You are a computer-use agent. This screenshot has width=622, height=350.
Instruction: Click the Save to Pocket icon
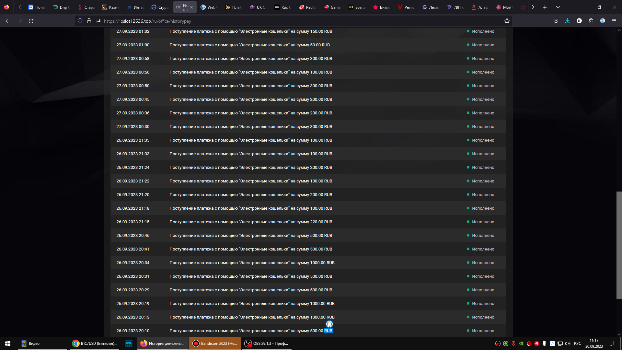coord(556,21)
